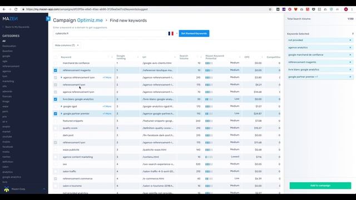This screenshot has height=200, width=356.
Task: Select the 'marketing' category link
Action: (x=8, y=81)
